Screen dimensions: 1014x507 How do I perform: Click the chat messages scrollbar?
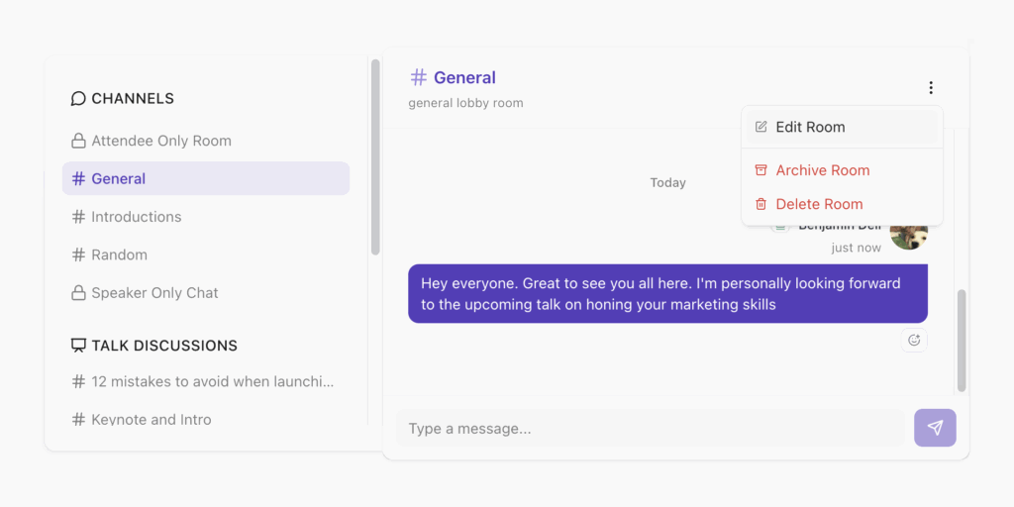coord(961,340)
